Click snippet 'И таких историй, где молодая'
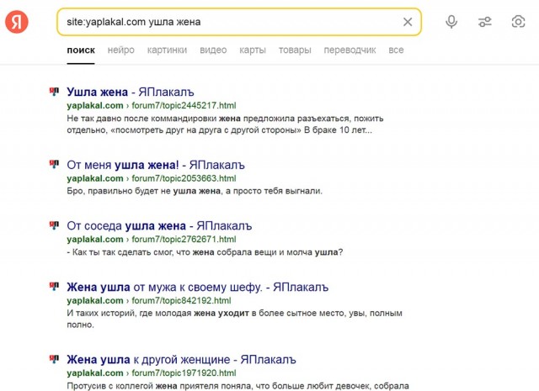 tap(234, 319)
